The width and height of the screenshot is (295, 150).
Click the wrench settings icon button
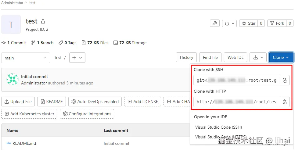[214, 23]
